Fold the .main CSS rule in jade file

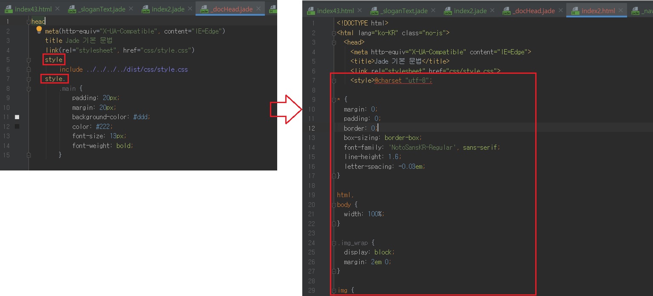click(x=28, y=89)
